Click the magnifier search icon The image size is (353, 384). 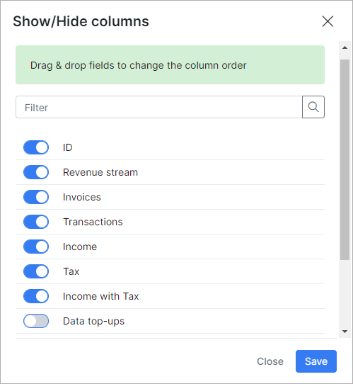[313, 107]
